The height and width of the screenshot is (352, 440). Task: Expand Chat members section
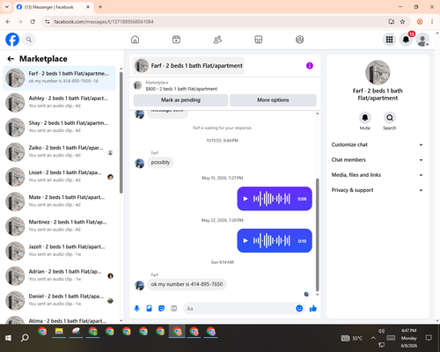click(x=378, y=160)
